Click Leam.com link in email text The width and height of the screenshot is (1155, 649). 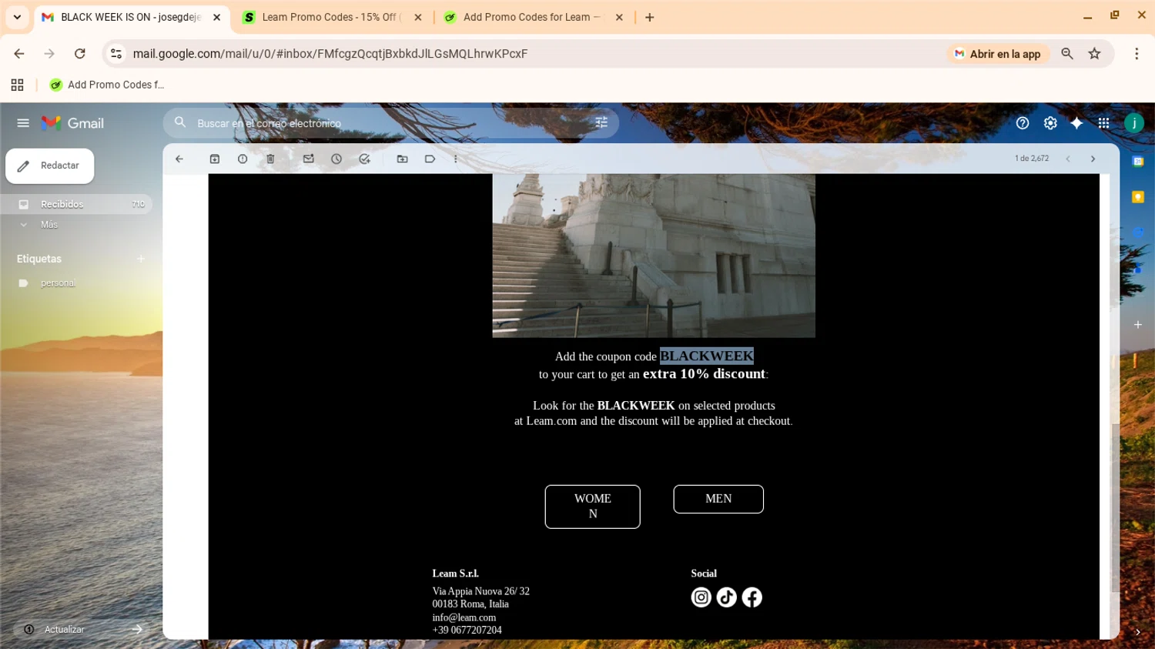[x=551, y=421]
